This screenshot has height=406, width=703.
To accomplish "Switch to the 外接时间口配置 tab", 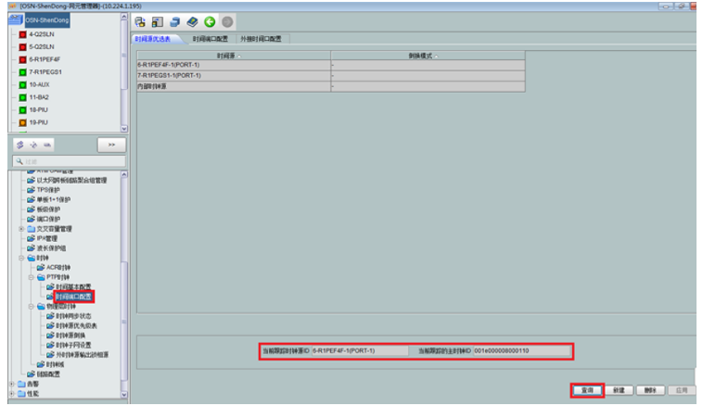I will 261,39.
